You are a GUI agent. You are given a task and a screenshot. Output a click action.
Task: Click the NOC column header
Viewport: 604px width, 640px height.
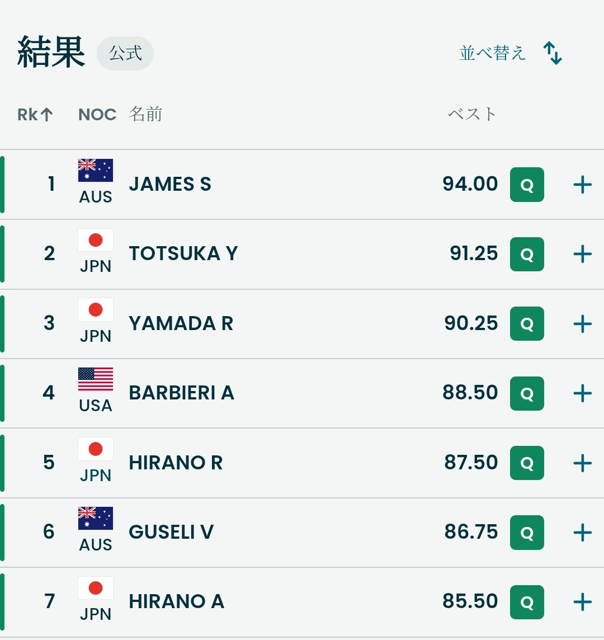pyautogui.click(x=97, y=115)
